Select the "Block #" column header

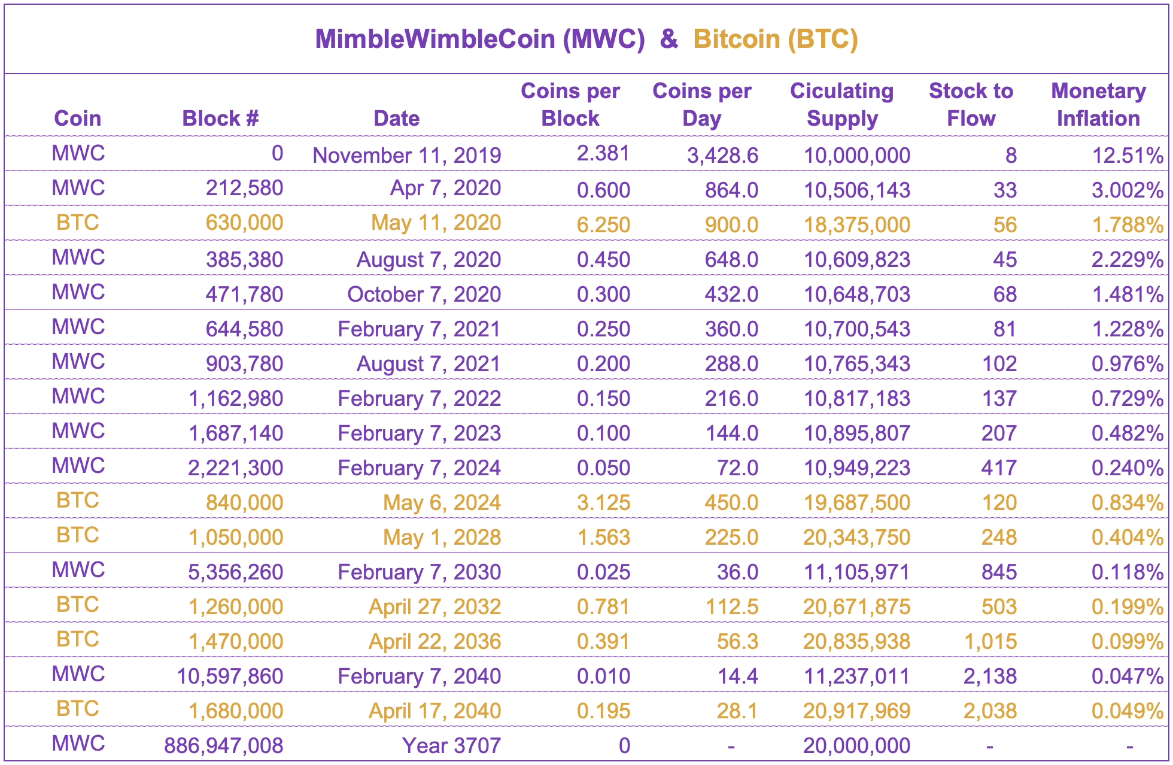click(220, 119)
